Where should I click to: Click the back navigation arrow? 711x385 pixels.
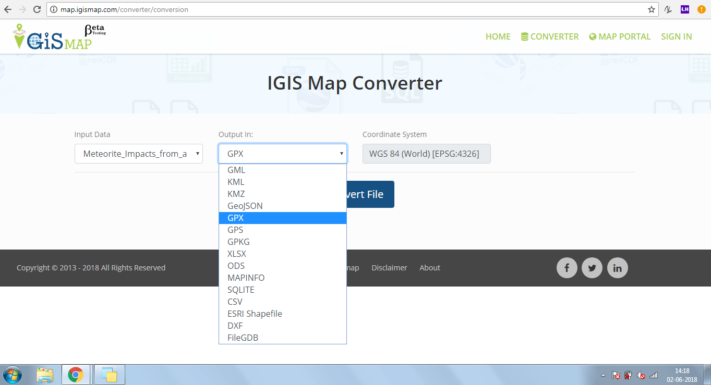click(x=9, y=9)
